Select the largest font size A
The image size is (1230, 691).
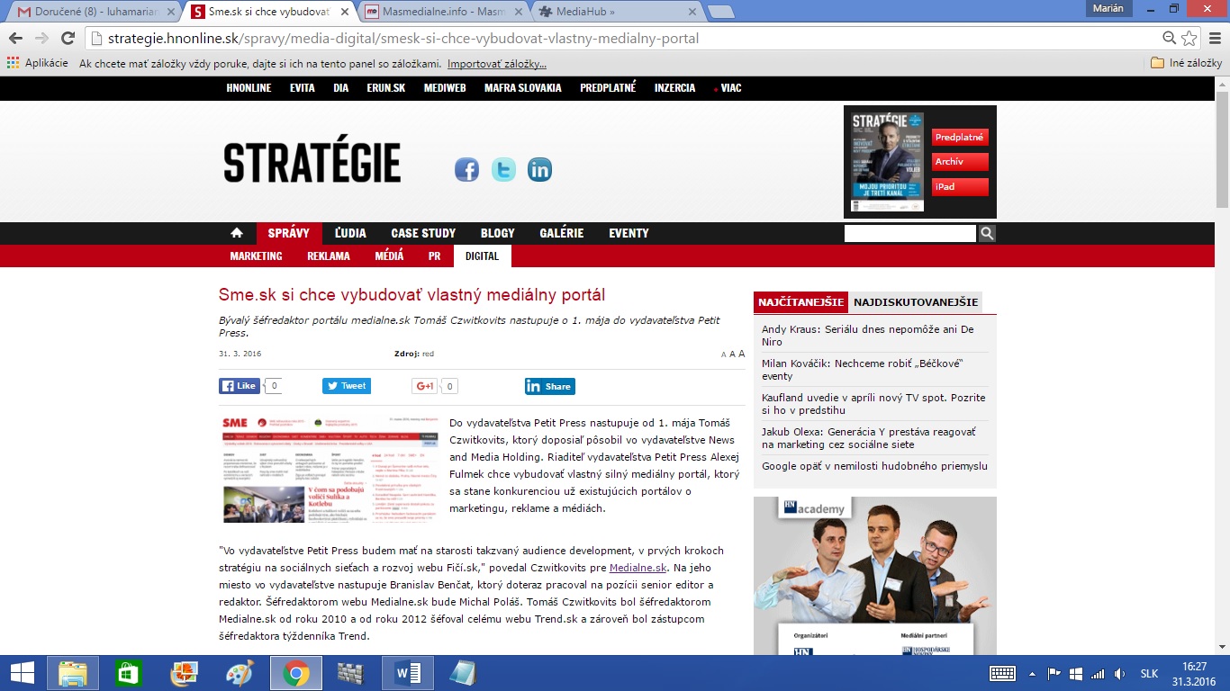742,354
